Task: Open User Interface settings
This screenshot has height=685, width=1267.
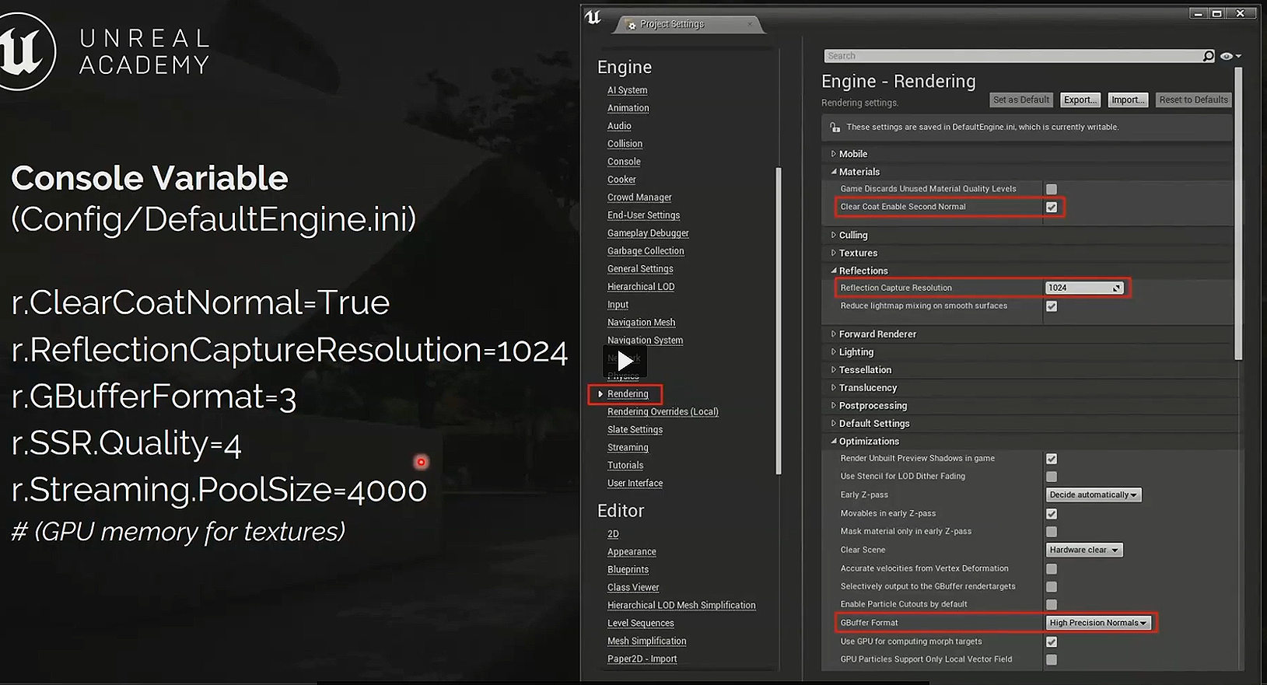Action: (635, 484)
